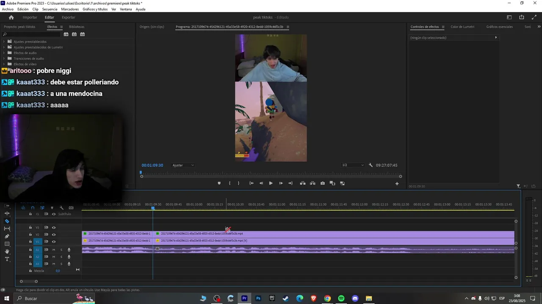Screen dimensions: 542x304
Task: Mute audio track A1
Action: pos(54,250)
